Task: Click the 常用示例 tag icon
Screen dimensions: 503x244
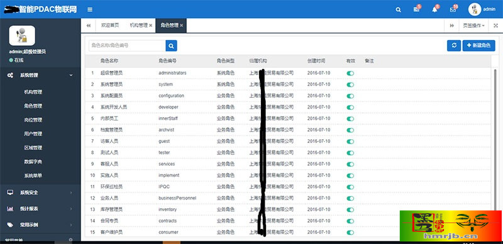Action: tap(10, 225)
